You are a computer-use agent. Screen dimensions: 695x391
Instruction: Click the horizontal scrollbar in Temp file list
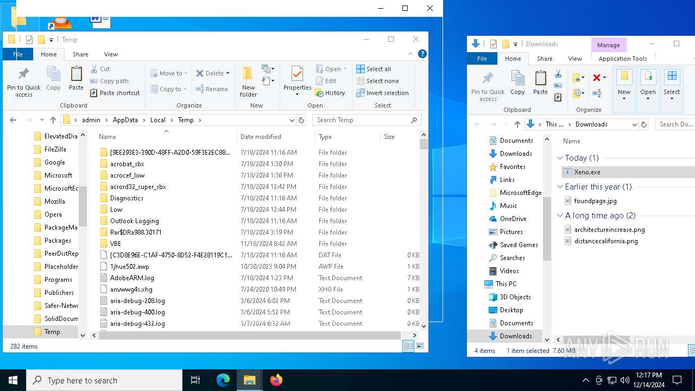pos(250,335)
